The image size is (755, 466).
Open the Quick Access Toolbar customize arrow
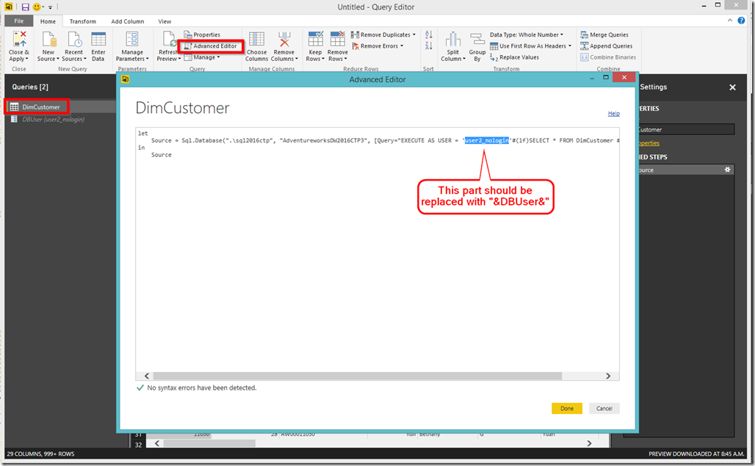[x=50, y=7]
